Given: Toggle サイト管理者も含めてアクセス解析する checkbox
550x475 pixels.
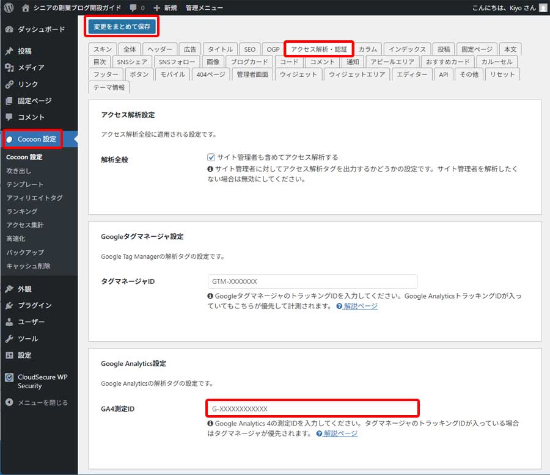Looking at the screenshot, I should (211, 156).
